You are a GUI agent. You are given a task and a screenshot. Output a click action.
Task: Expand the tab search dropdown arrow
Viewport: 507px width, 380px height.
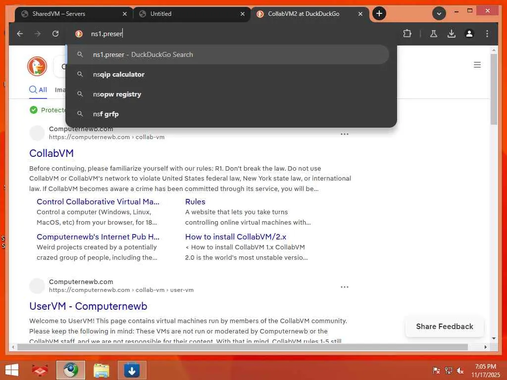point(439,13)
